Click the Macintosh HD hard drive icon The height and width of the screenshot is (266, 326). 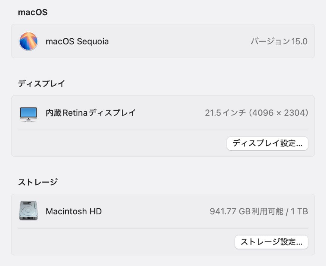click(x=28, y=211)
